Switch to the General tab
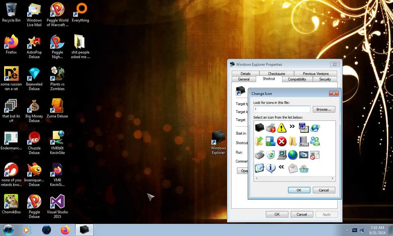Screen dimensions: 393x236 pyautogui.click(x=244, y=79)
